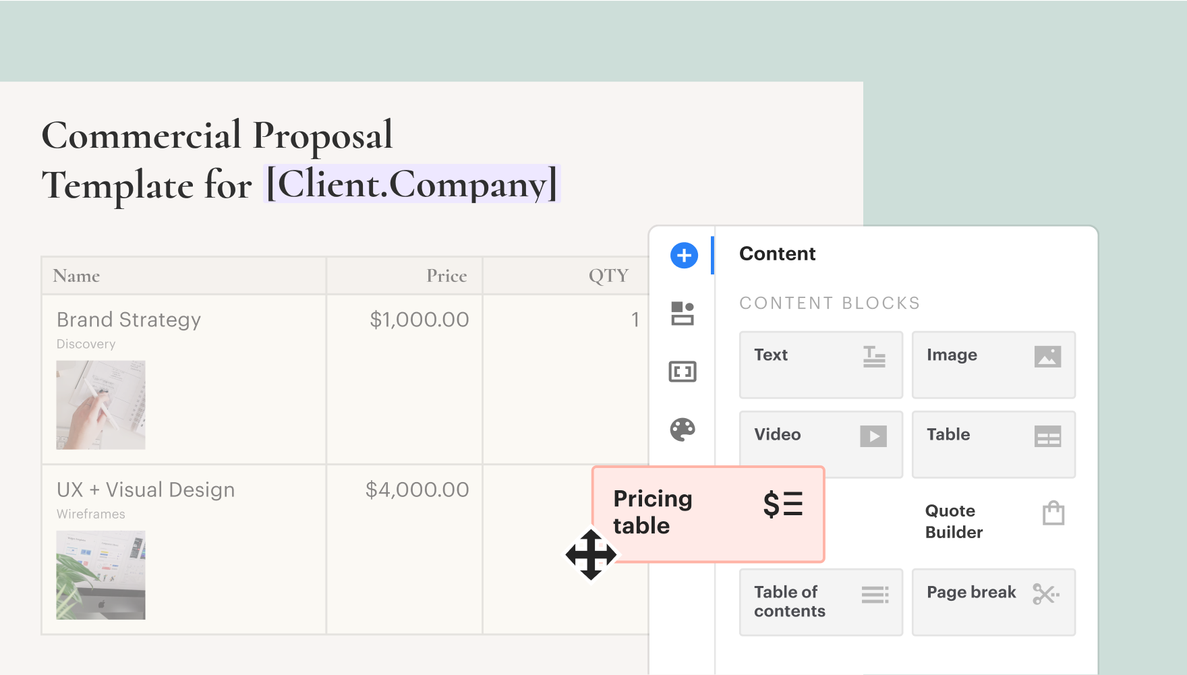Open the add content panel with the plus icon
The height and width of the screenshot is (675, 1187).
pyautogui.click(x=683, y=256)
